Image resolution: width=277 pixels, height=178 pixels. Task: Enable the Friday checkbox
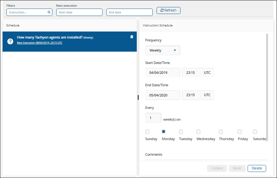[240, 132]
